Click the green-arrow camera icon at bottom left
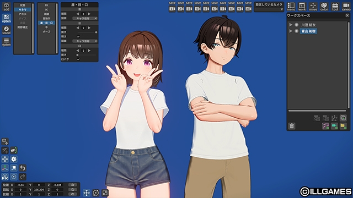353x198 pixels. pyautogui.click(x=14, y=150)
